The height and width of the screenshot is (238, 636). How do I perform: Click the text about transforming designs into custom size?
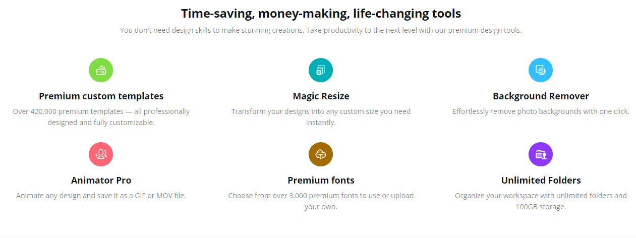321,117
